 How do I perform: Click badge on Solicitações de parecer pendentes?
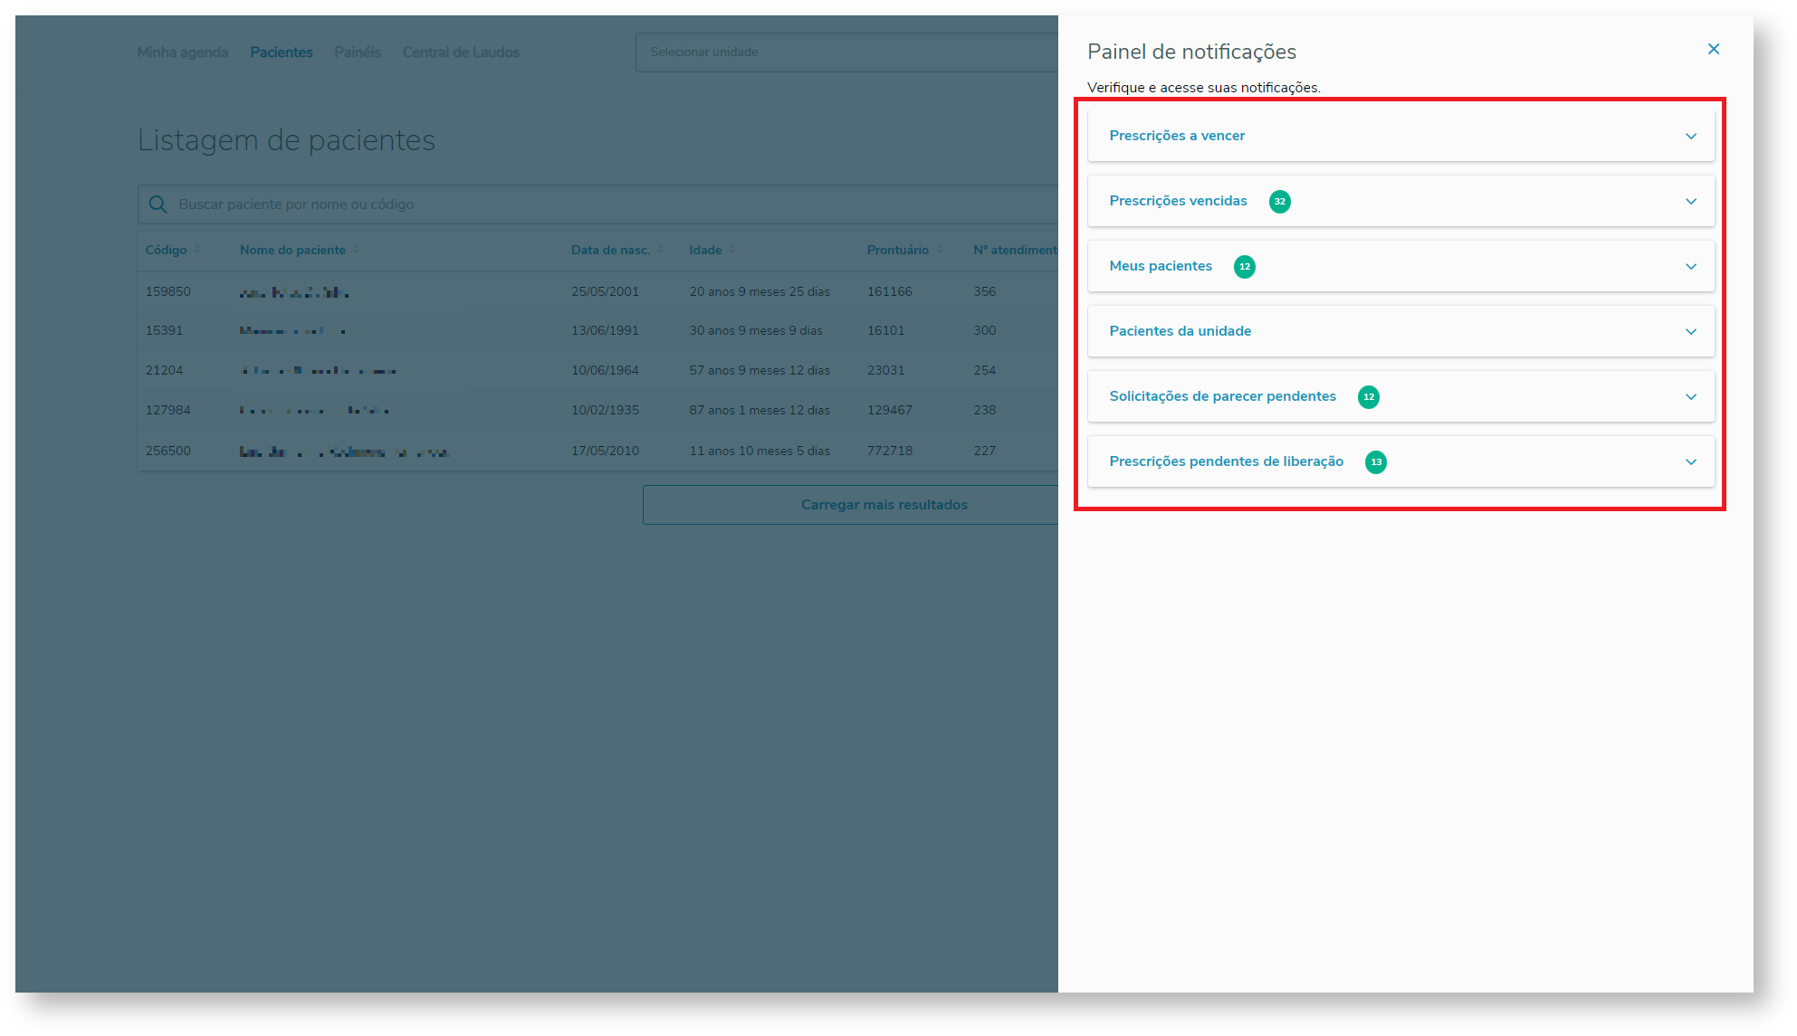[1368, 397]
